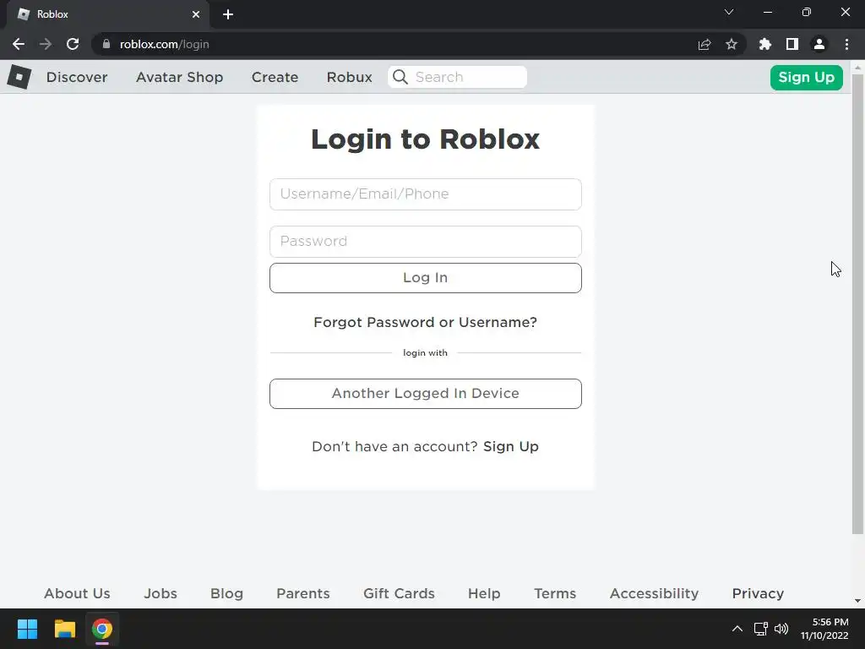Viewport: 865px width, 649px height.
Task: Open the Avatar Shop menu item
Action: [179, 77]
